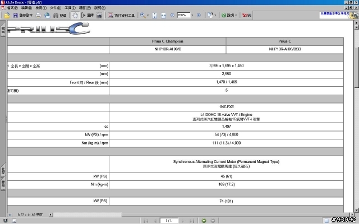359x224 pixels.
Task: Click the 54 (73) / 4,800 value
Action: pos(227,134)
